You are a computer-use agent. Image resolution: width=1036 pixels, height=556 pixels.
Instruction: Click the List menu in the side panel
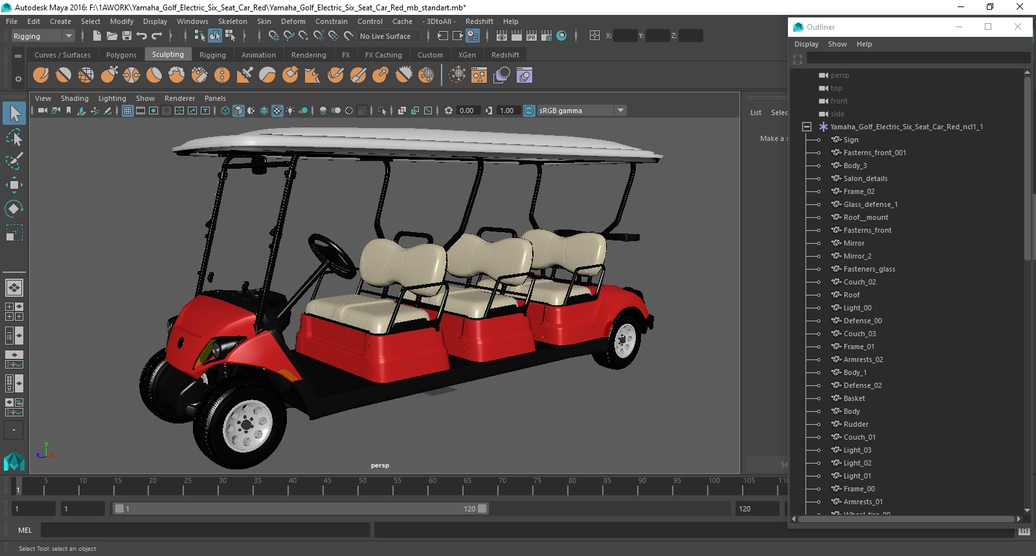pos(756,112)
